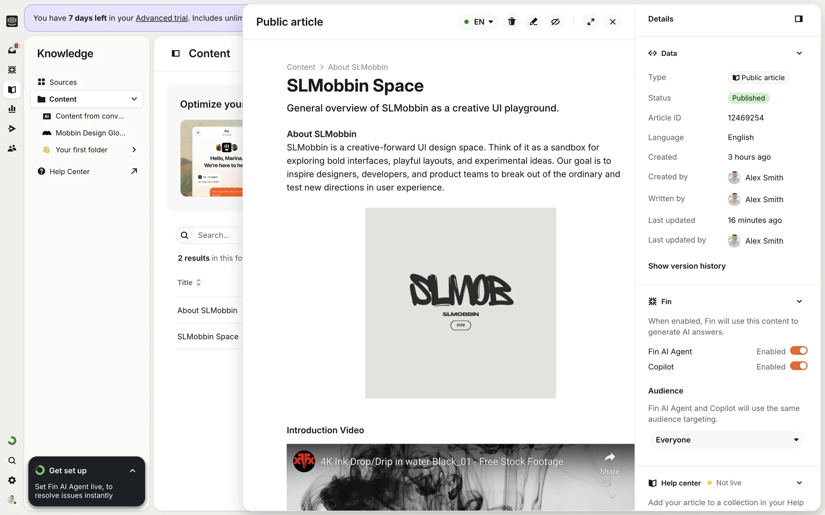Click the Search input field
Screen dimensions: 825x515
217,235
